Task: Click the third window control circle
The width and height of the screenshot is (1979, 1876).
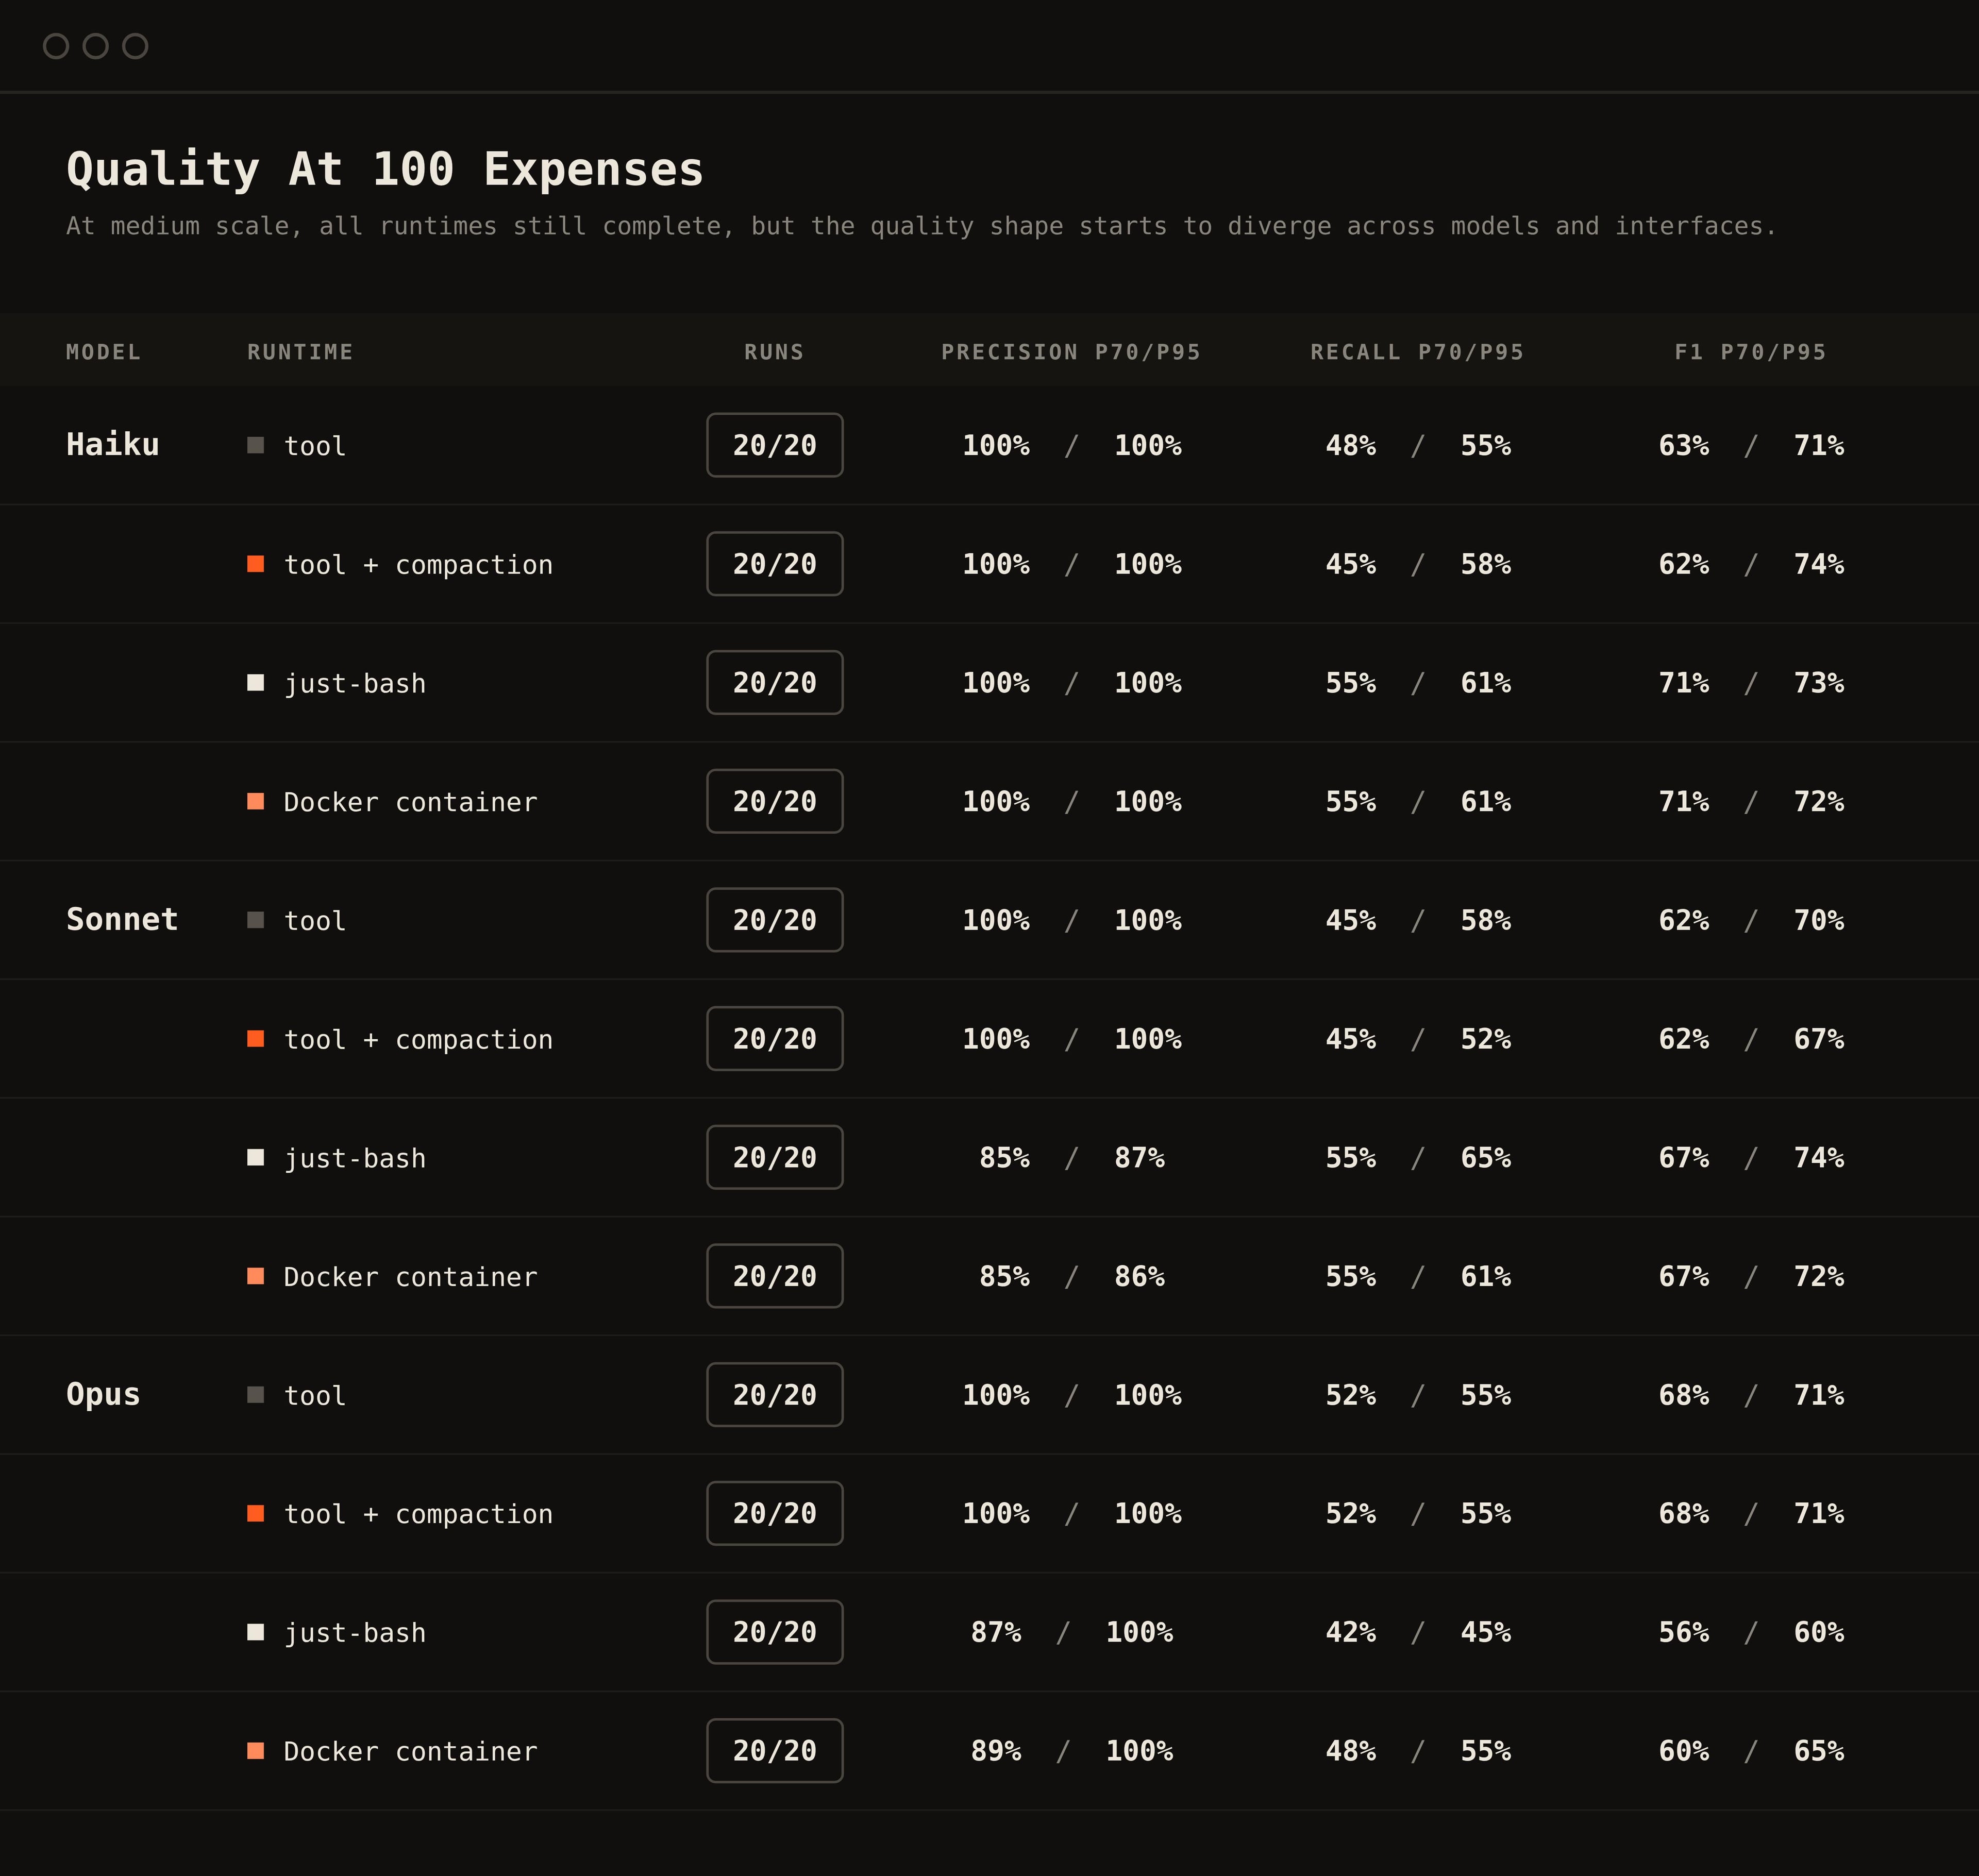Action: [x=135, y=46]
